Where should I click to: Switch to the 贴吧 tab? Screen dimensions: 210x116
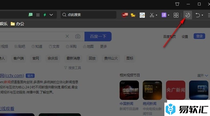20,46
